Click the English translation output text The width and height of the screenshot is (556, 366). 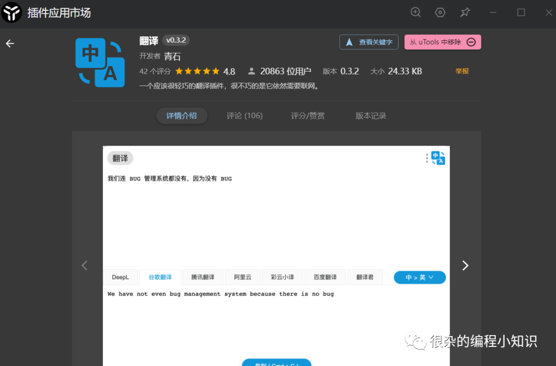point(220,294)
